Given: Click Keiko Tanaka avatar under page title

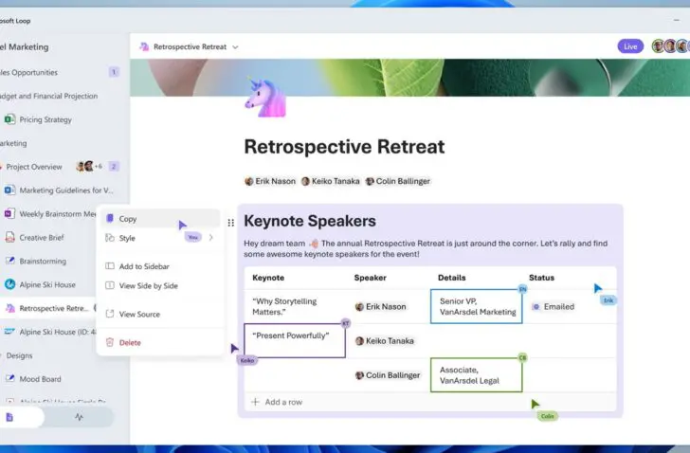Looking at the screenshot, I should click(x=305, y=181).
